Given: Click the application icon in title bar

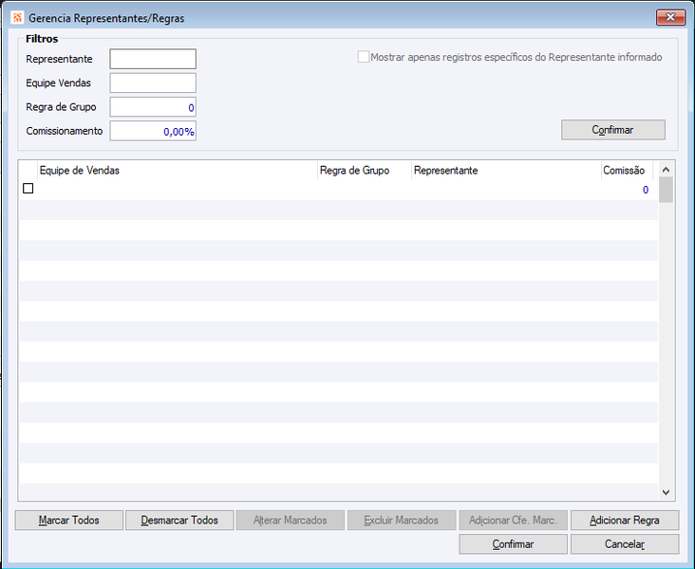Looking at the screenshot, I should [17, 18].
